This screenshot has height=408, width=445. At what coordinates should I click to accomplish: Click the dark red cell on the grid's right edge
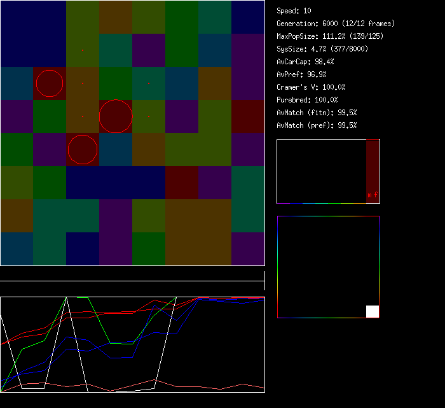pos(248,116)
